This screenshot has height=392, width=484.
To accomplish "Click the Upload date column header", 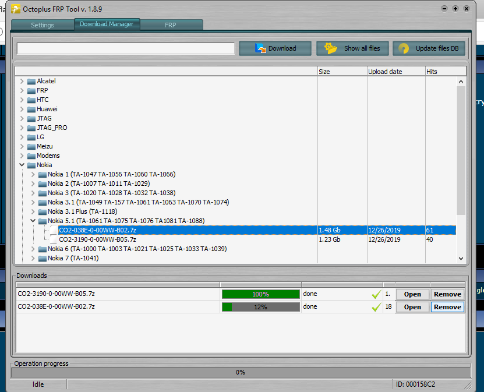I will tap(396, 71).
